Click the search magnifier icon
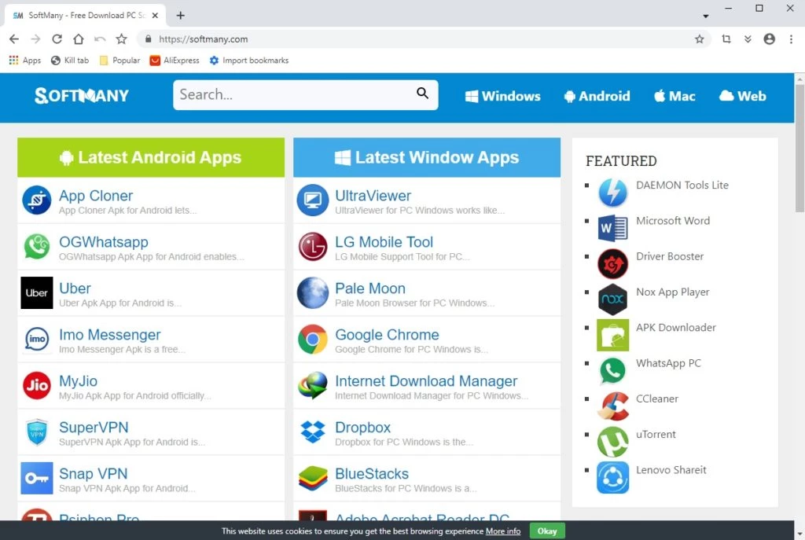 coord(422,94)
